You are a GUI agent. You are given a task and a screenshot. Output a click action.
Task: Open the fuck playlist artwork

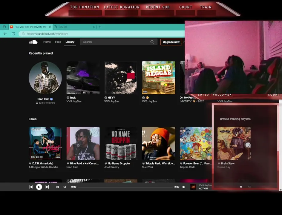coord(83,78)
